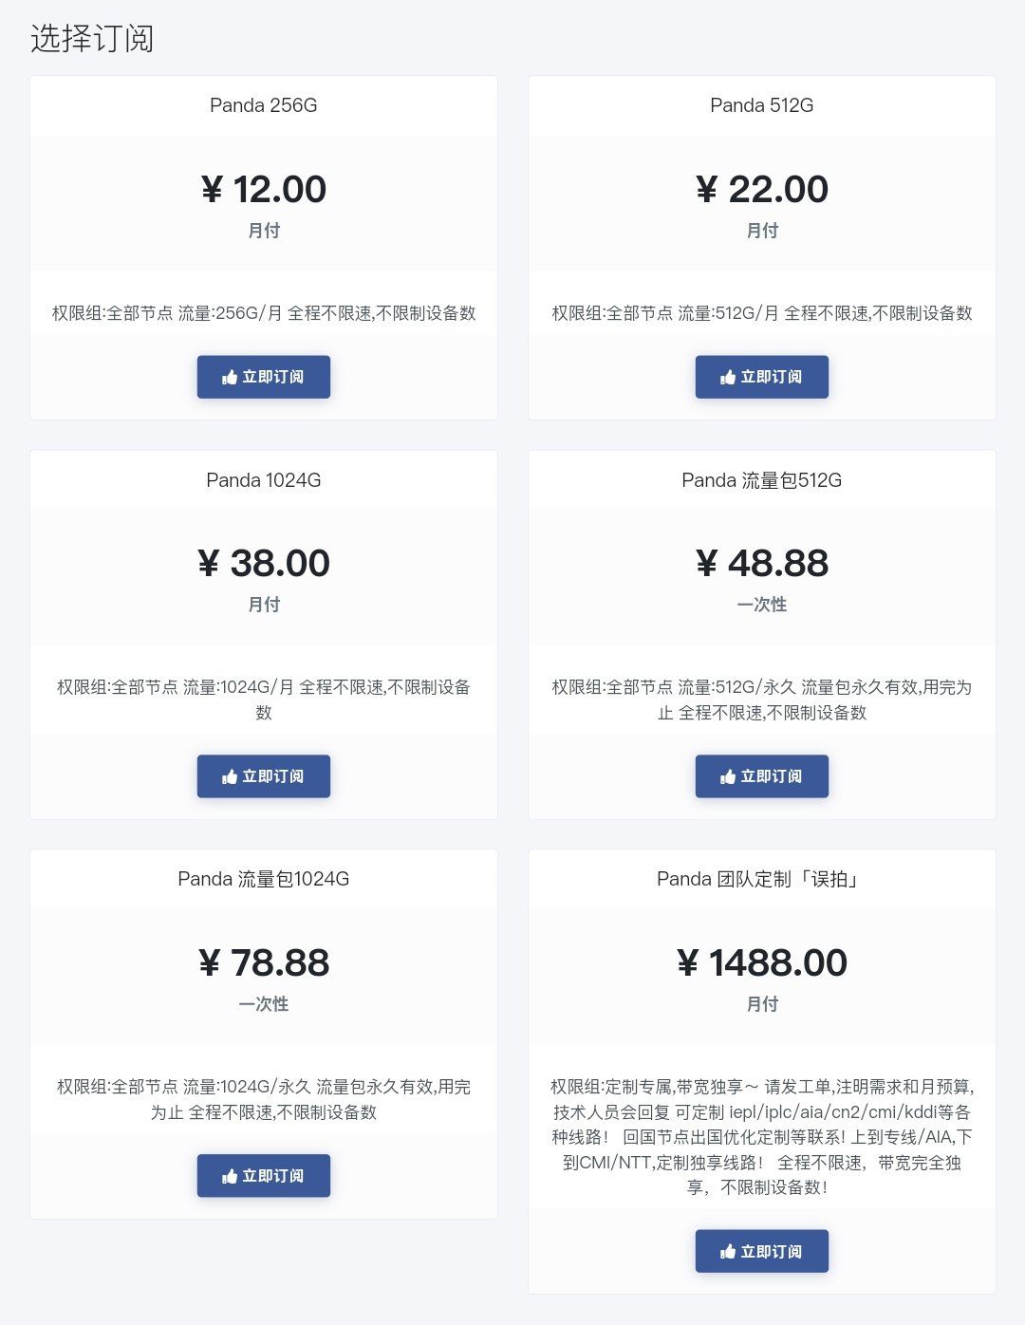Click thumbs-up icon in the 团队定制 card

[x=728, y=1252]
